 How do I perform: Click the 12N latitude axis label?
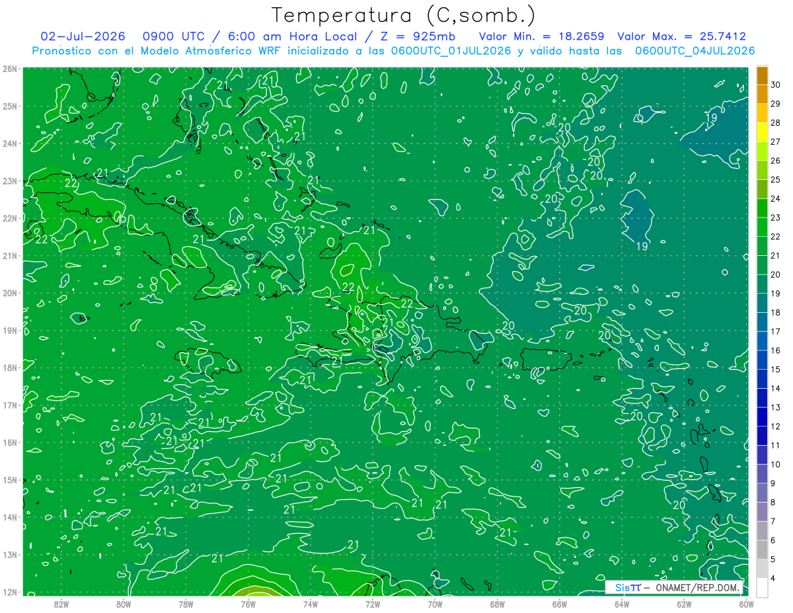[x=9, y=592]
